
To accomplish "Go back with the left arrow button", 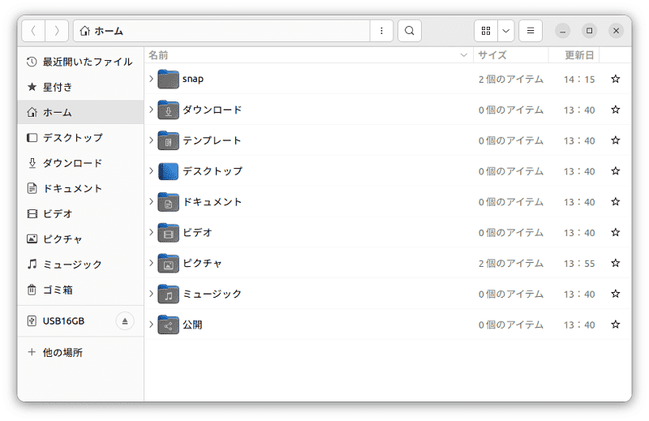I will [33, 31].
